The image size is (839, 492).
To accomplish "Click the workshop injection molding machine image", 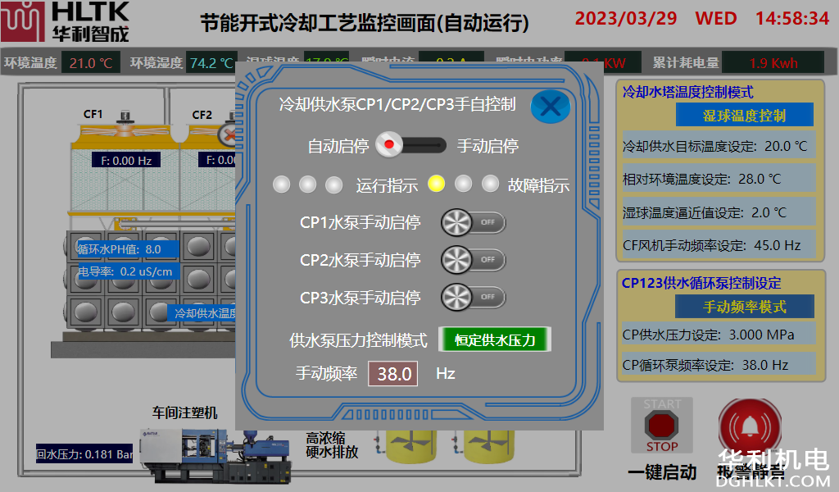I will (x=213, y=455).
